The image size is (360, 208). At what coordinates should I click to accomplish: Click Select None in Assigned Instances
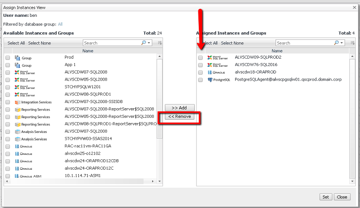tap(232, 43)
